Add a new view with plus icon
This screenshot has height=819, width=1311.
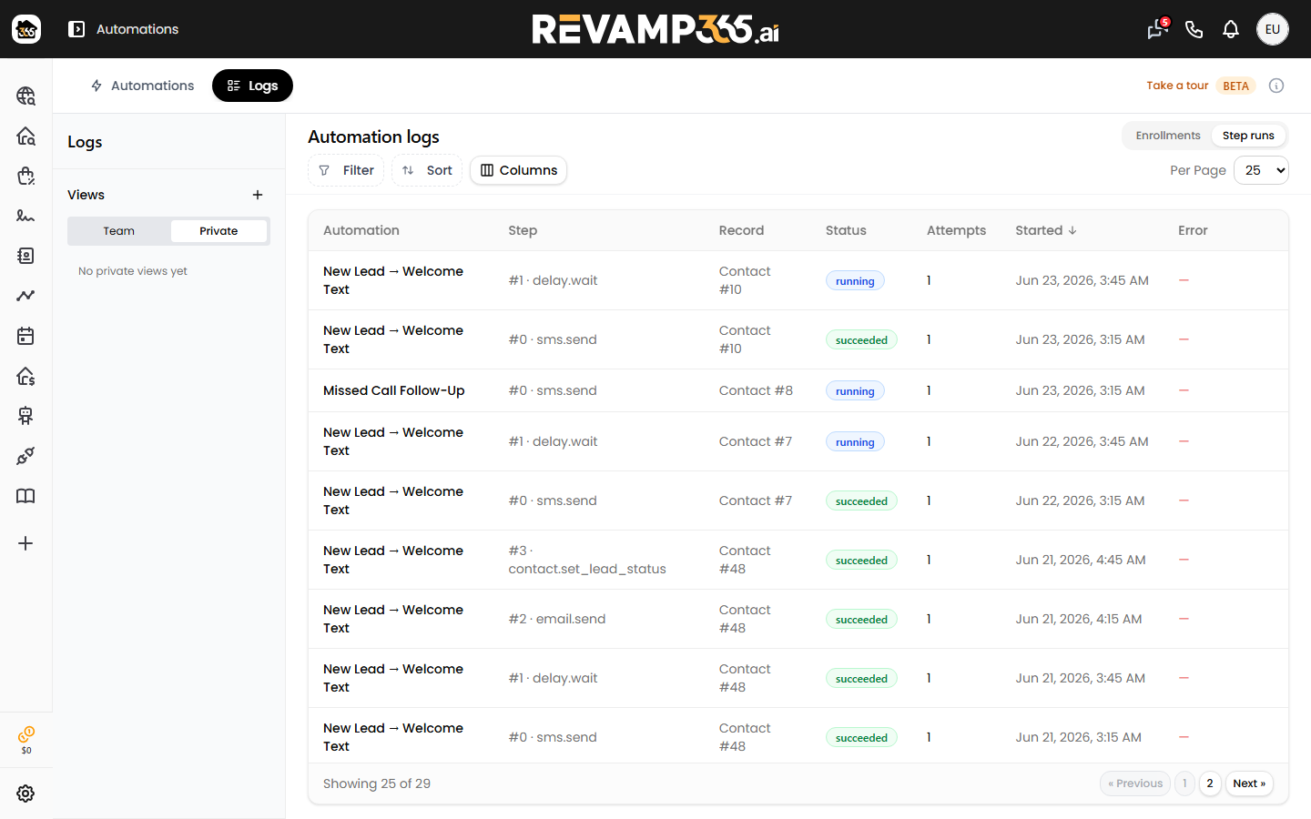pyautogui.click(x=258, y=195)
